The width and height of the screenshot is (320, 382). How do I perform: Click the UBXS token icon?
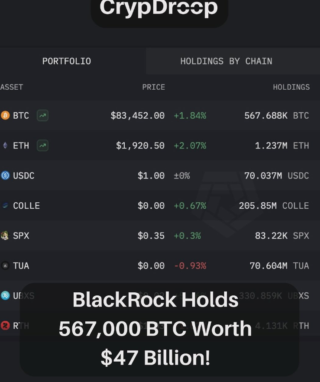pos(5,295)
